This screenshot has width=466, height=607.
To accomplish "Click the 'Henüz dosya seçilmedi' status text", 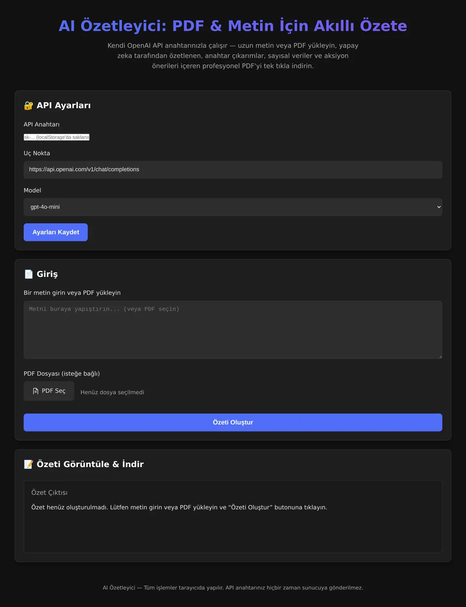I will pyautogui.click(x=112, y=392).
